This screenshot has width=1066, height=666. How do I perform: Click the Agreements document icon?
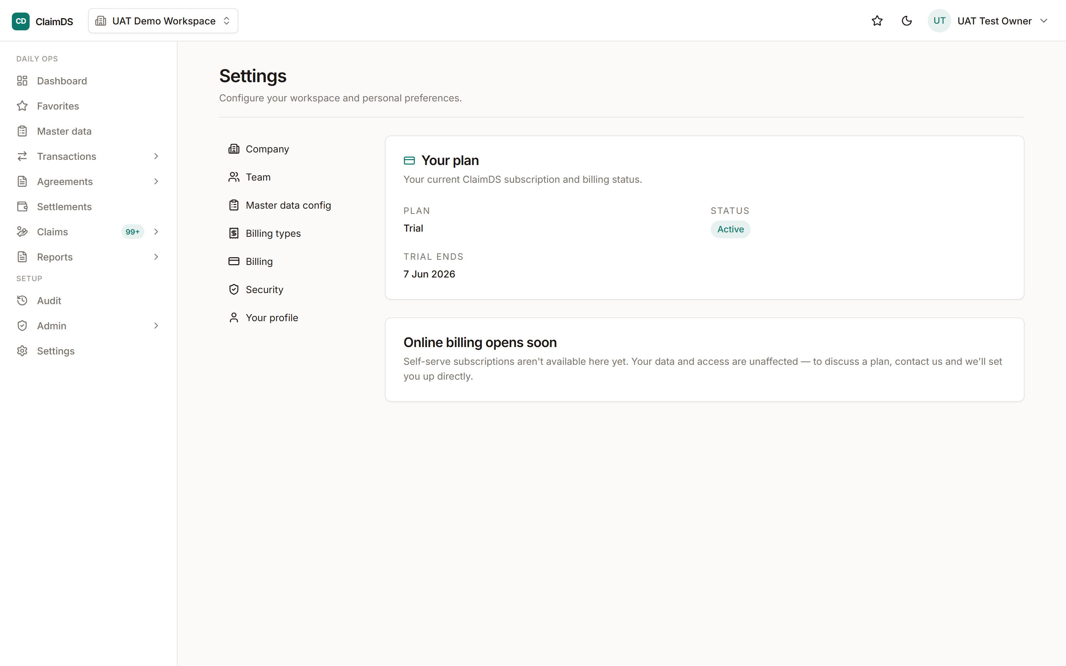pos(22,181)
